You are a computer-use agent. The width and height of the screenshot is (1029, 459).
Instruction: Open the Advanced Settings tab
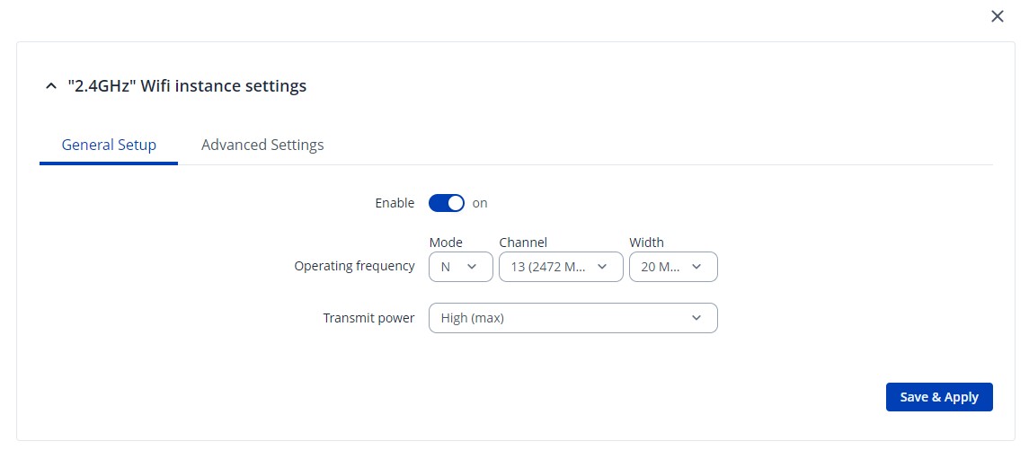click(x=262, y=145)
